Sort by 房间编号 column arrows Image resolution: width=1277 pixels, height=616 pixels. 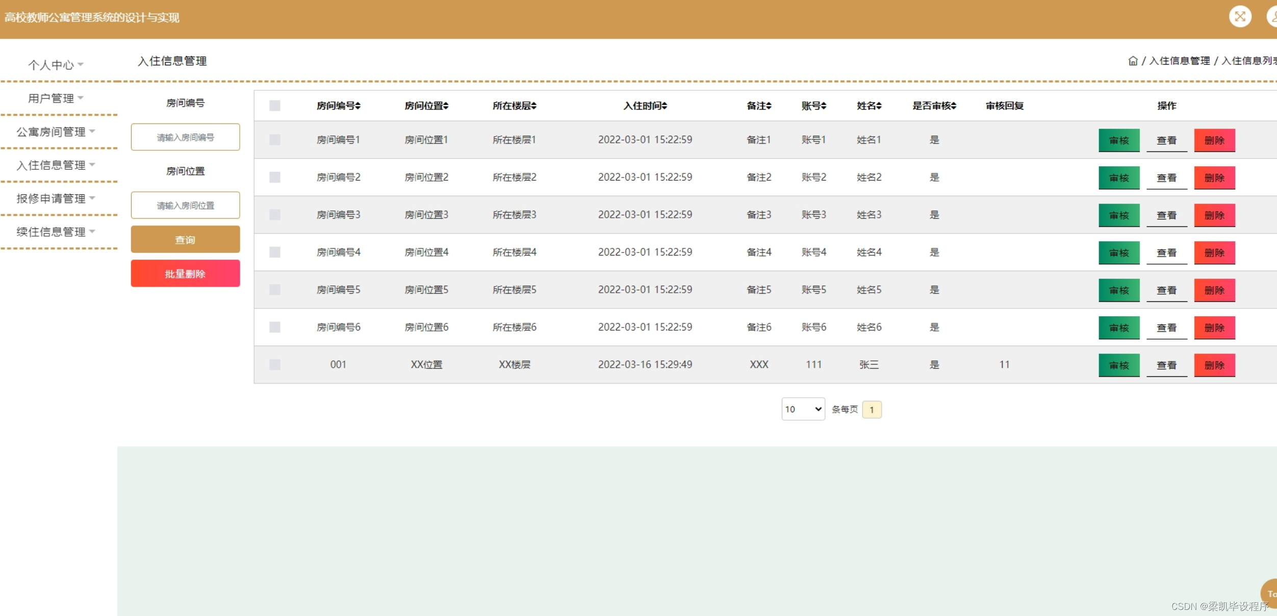point(358,106)
